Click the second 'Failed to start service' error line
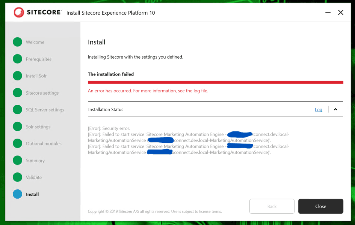Viewport: 355px width, 225px height. pos(189,149)
